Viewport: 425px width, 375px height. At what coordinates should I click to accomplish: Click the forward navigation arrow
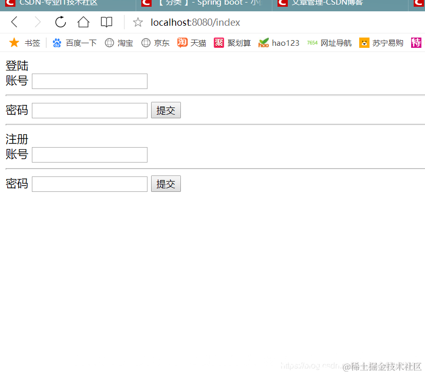[x=38, y=22]
